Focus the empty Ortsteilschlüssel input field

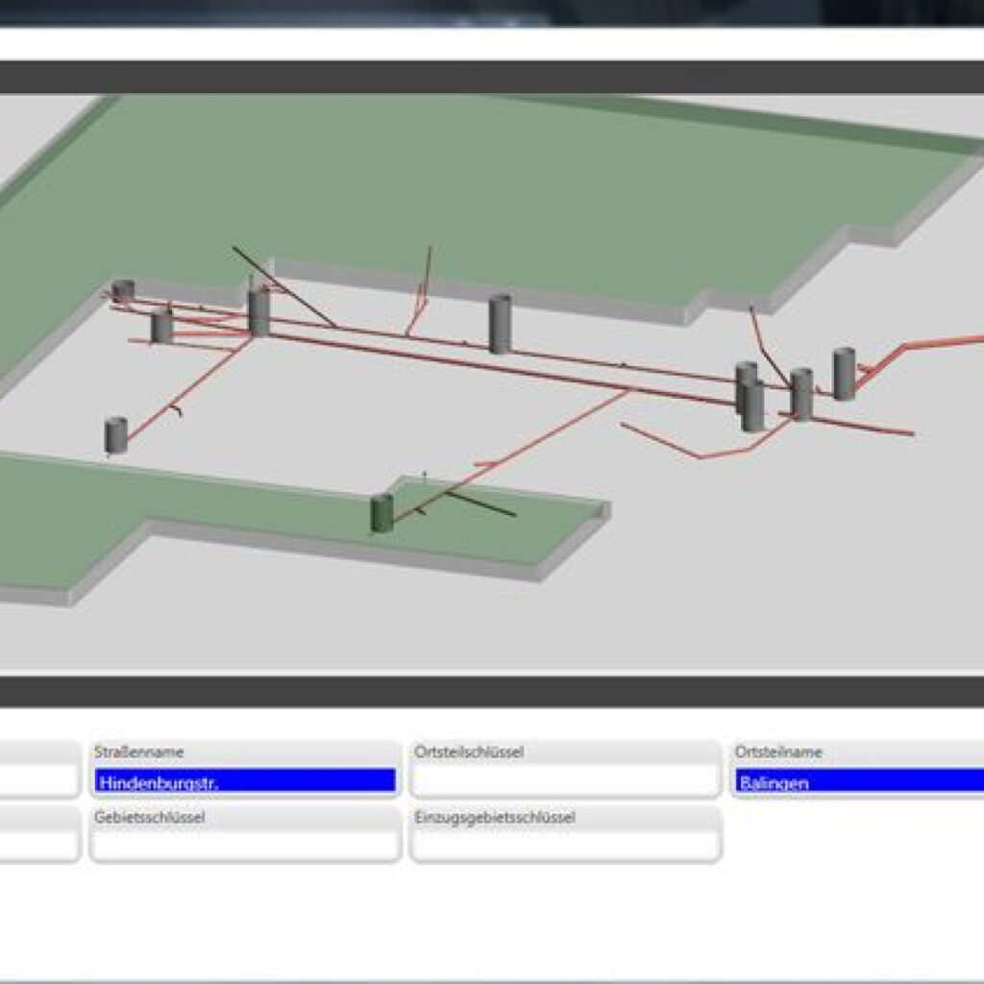[x=564, y=781]
